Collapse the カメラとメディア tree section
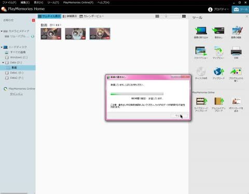Screen dimensions: 249x194 click(x=2, y=31)
